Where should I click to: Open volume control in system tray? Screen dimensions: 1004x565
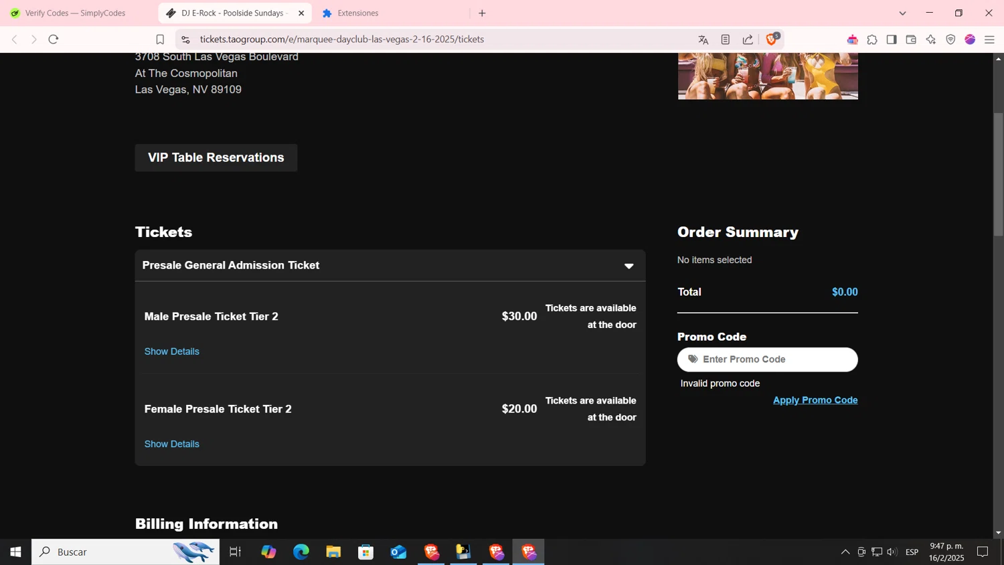point(892,552)
